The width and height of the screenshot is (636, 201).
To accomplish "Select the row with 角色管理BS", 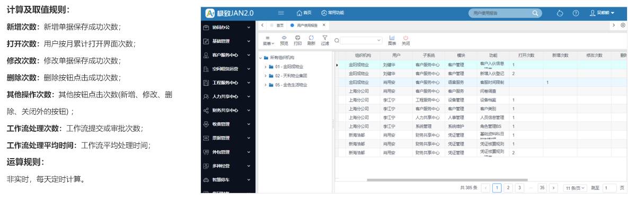I will [481, 126].
